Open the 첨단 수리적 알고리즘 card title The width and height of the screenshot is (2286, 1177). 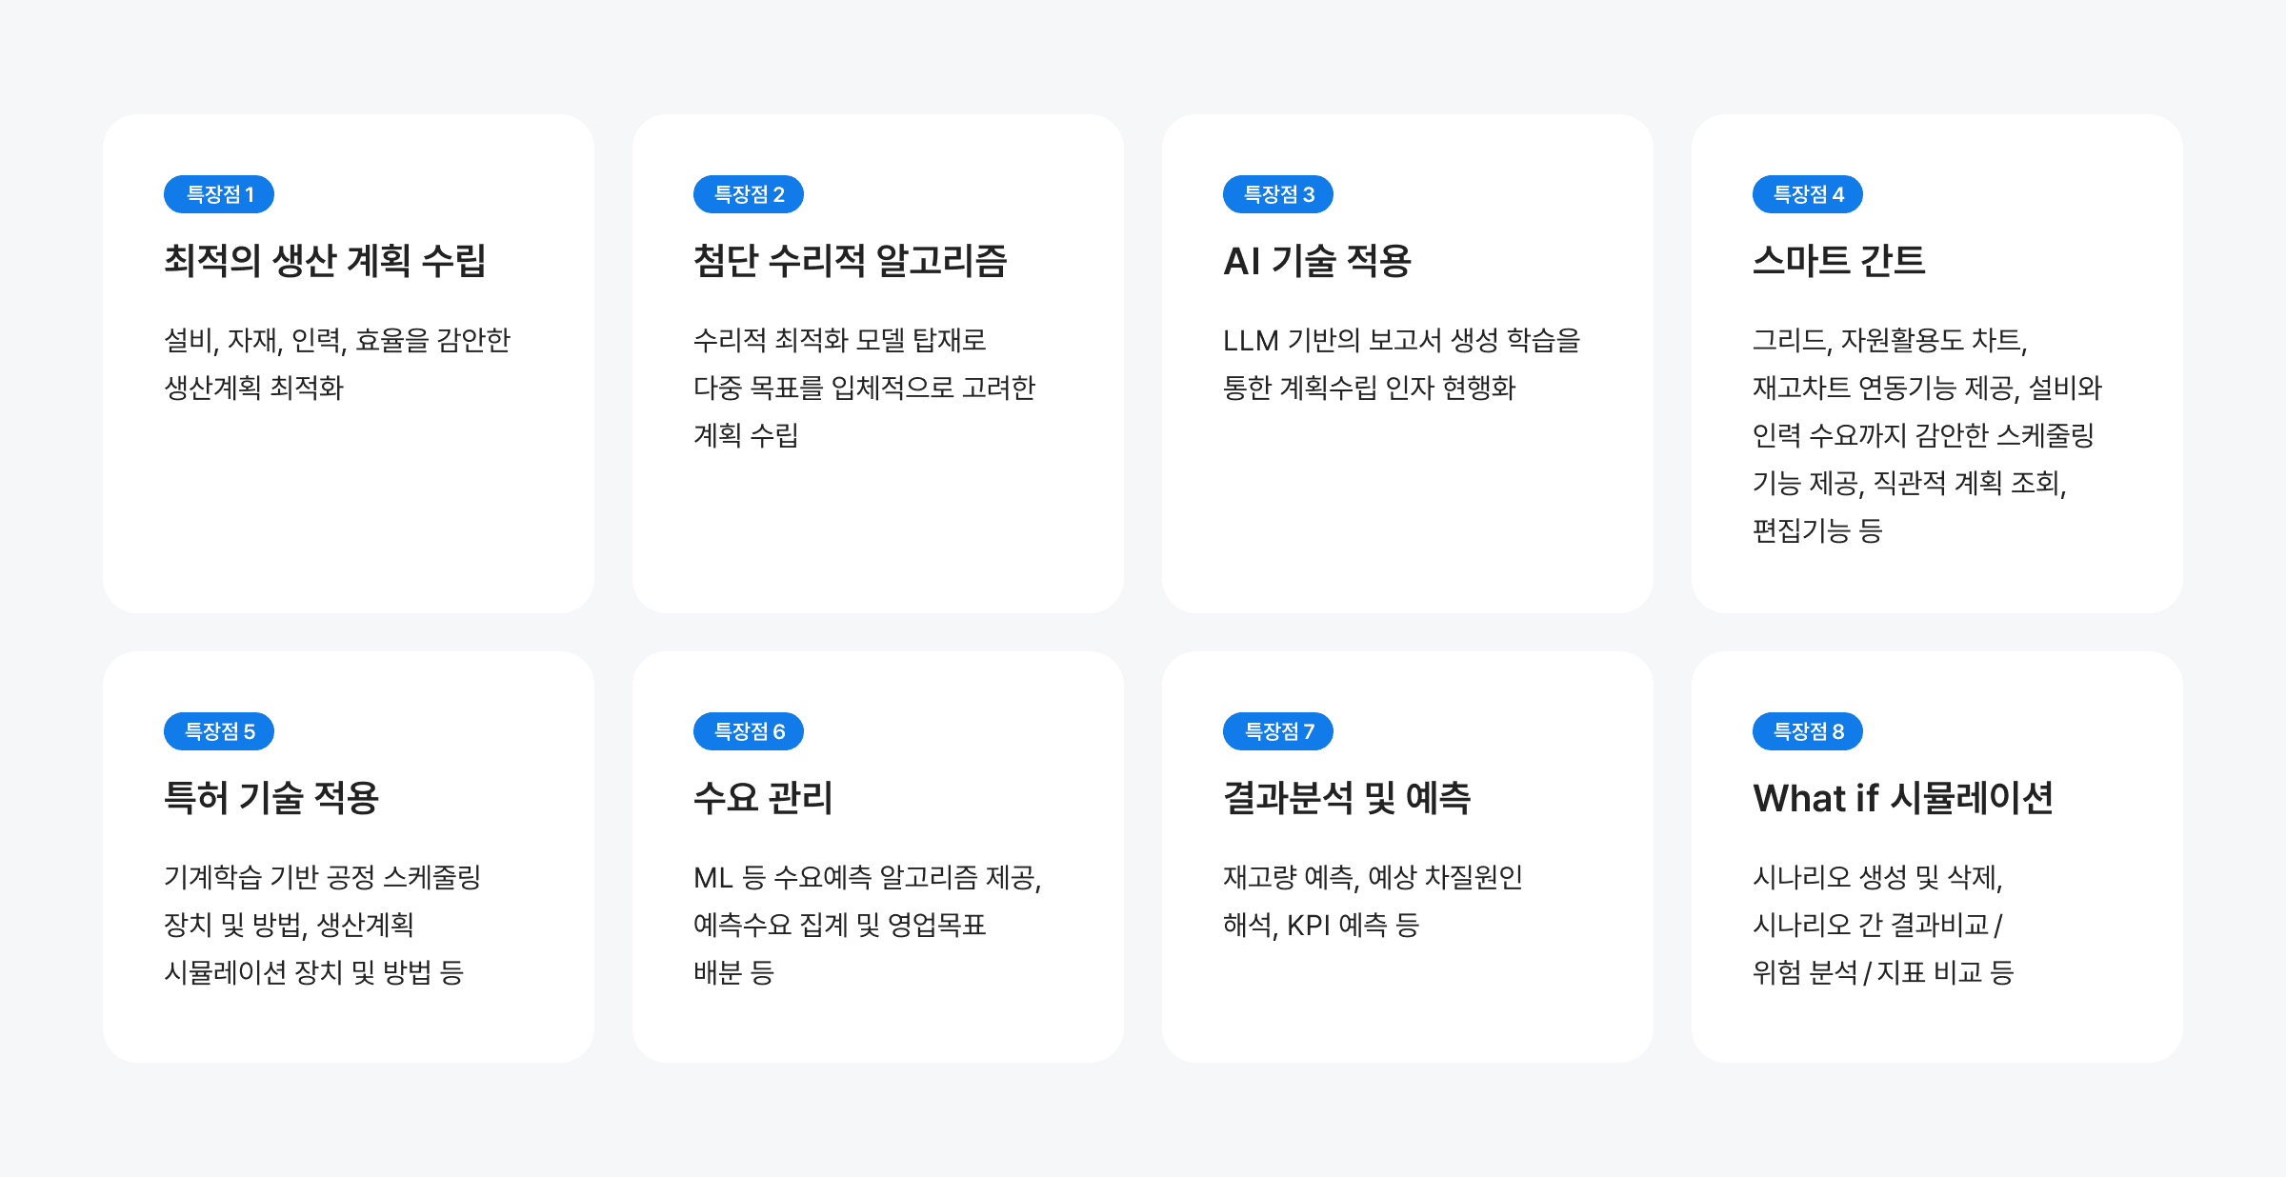[850, 261]
